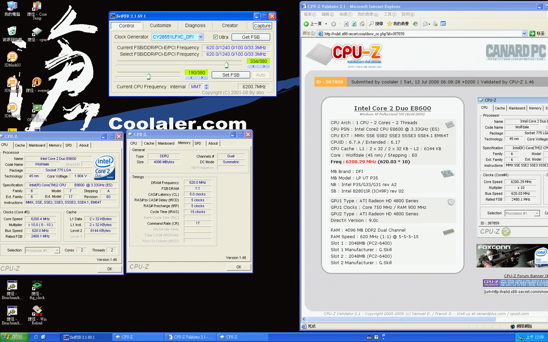Click the IE Mail envelope icon
Screen dimensions: 548x342
click(425, 24)
